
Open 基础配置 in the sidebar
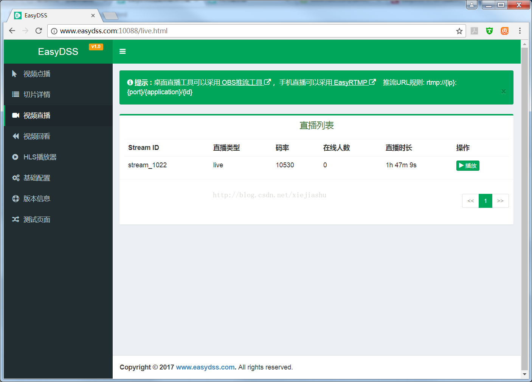click(x=58, y=178)
